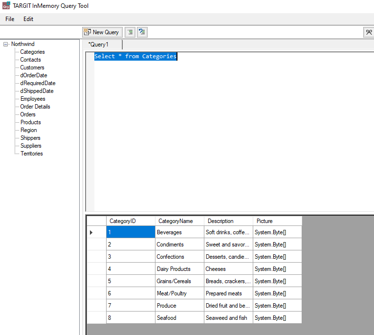374x335 pixels.
Task: Click the 'Desserts, candie...' description cell
Action: [228, 256]
